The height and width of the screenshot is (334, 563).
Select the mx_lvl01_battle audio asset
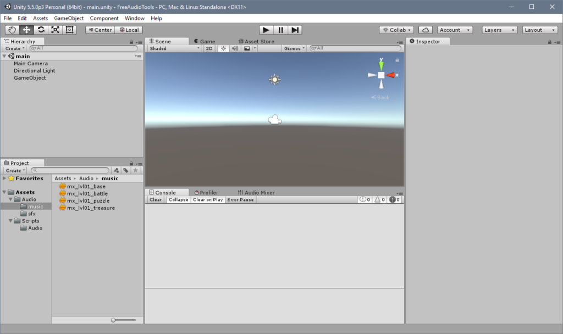click(x=87, y=193)
